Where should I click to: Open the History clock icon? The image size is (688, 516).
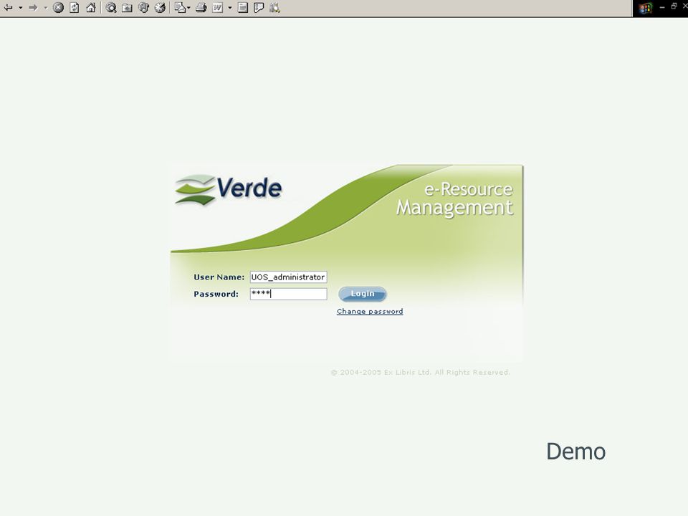click(160, 7)
